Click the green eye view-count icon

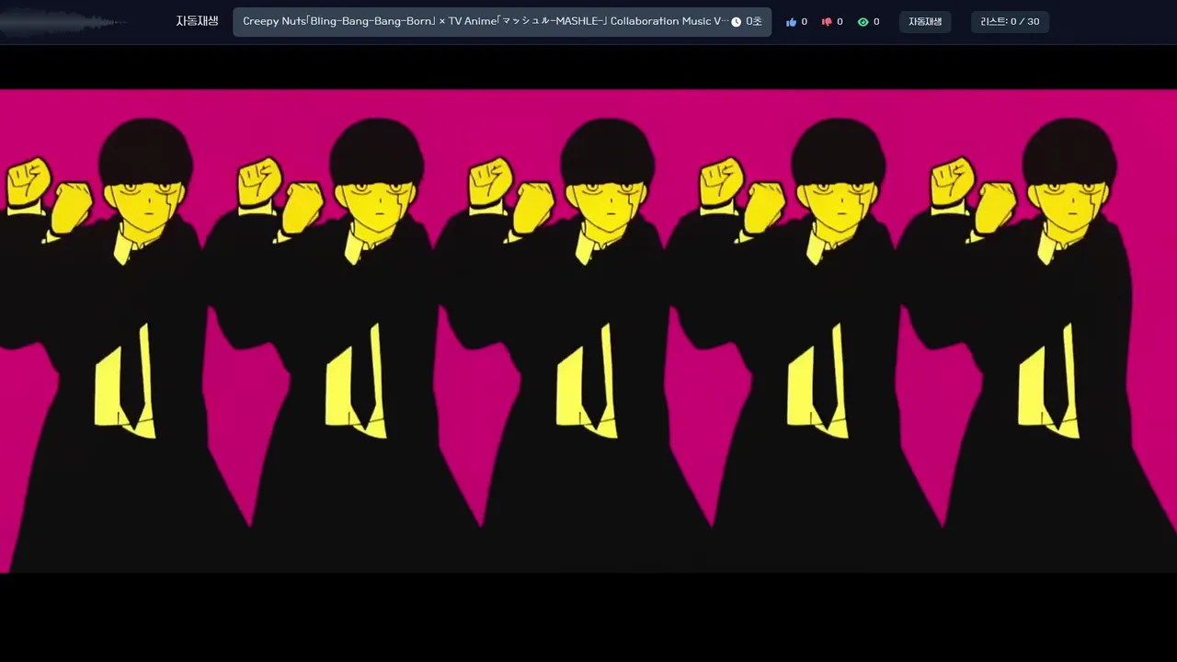click(863, 22)
